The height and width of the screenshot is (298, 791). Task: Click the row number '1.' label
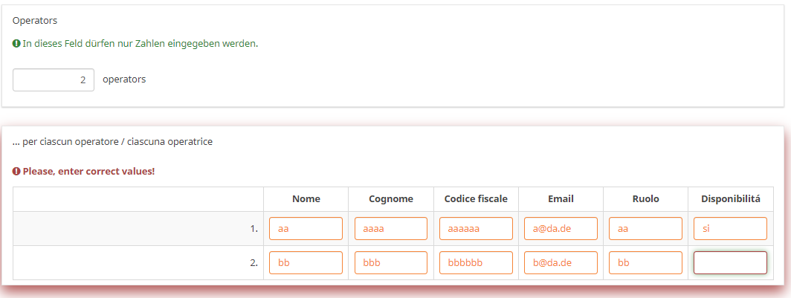pyautogui.click(x=254, y=229)
